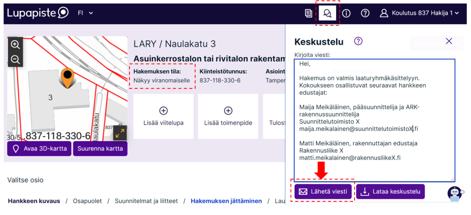Open the FI language dropdown
Image resolution: width=471 pixels, height=215 pixels.
click(x=85, y=13)
